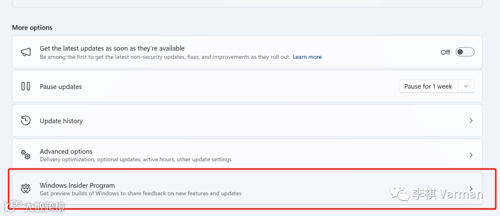Click 'Get the latest updates as soon' heading

click(x=112, y=49)
